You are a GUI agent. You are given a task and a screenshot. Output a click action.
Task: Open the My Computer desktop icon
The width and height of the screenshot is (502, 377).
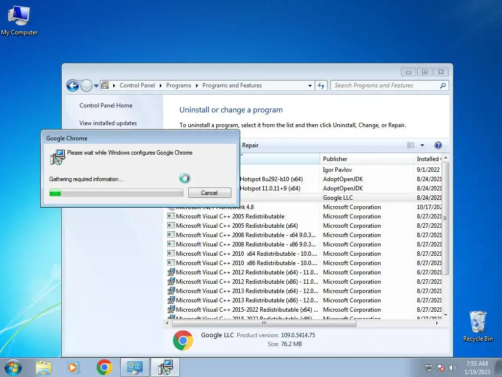point(19,21)
